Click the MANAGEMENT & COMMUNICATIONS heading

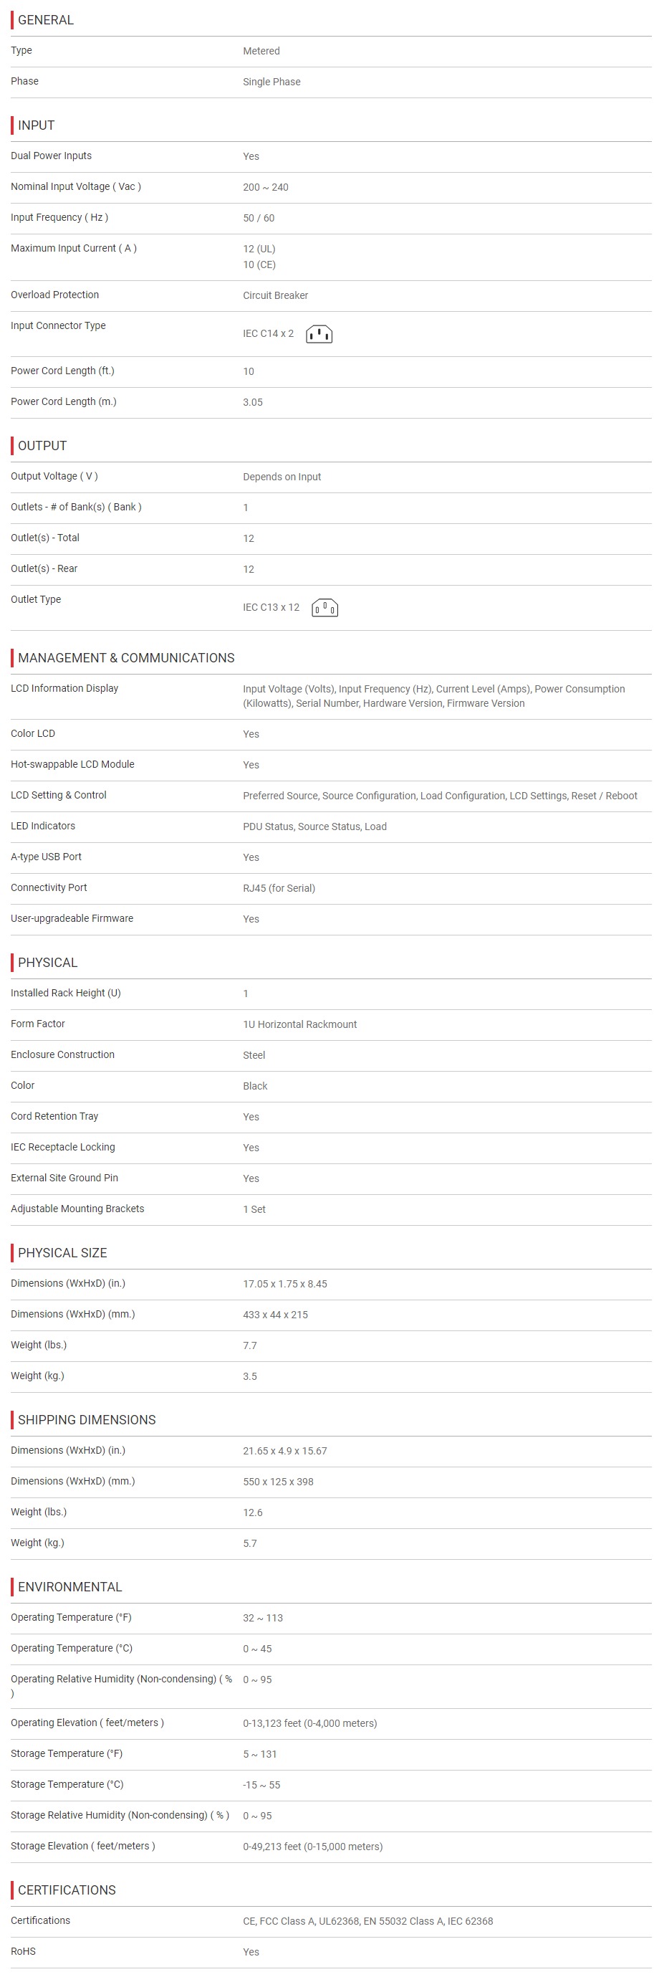(126, 658)
